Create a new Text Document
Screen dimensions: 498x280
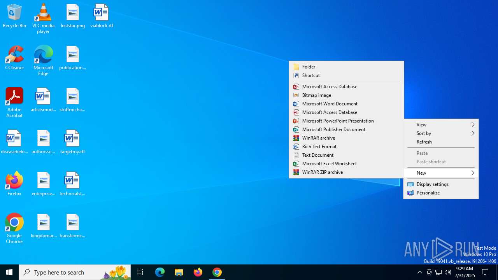click(x=346, y=155)
